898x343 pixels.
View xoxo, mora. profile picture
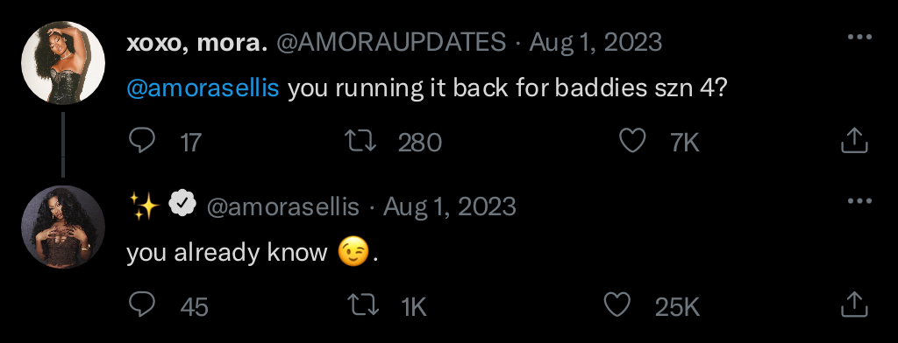[x=63, y=63]
